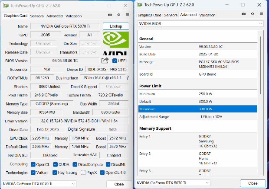Toggle the Vulkan checkbox

point(33,173)
